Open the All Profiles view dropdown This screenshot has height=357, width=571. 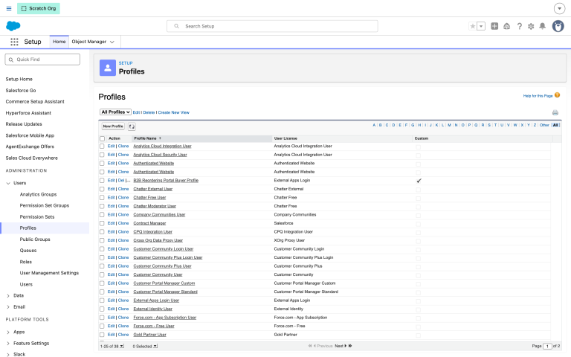click(115, 112)
